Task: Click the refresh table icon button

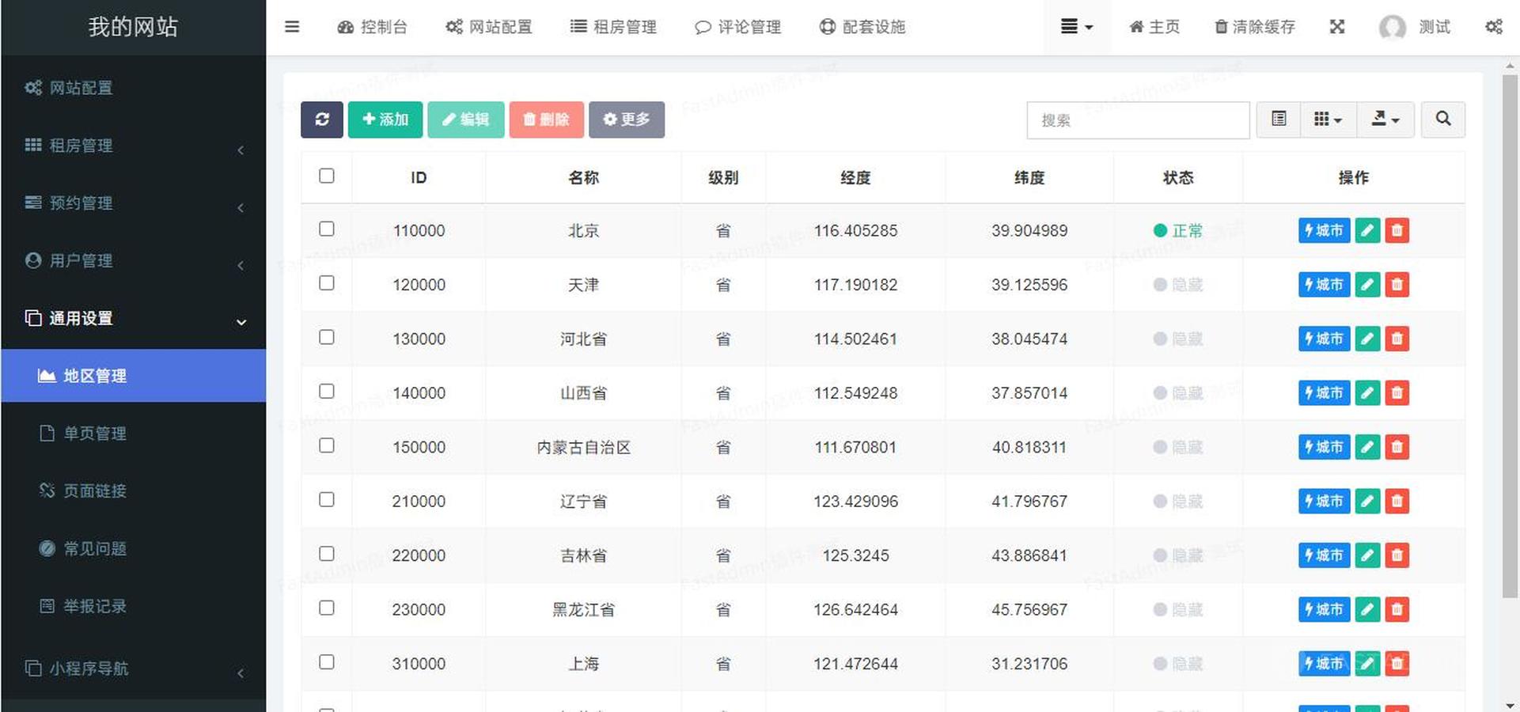Action: coord(321,119)
